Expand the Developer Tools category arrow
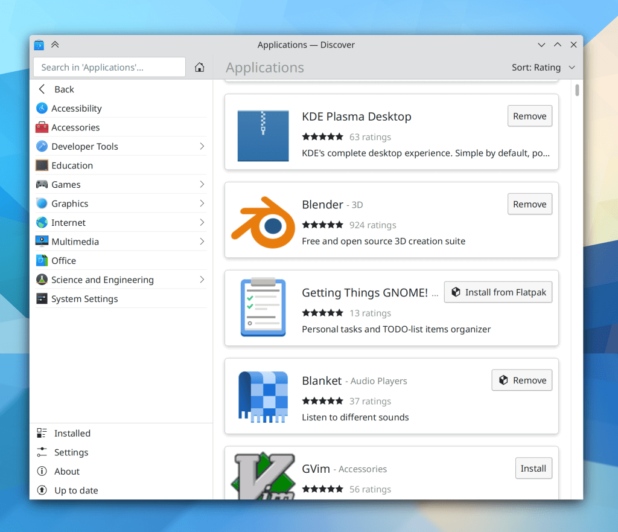Screen dimensions: 618x532 (x=202, y=146)
